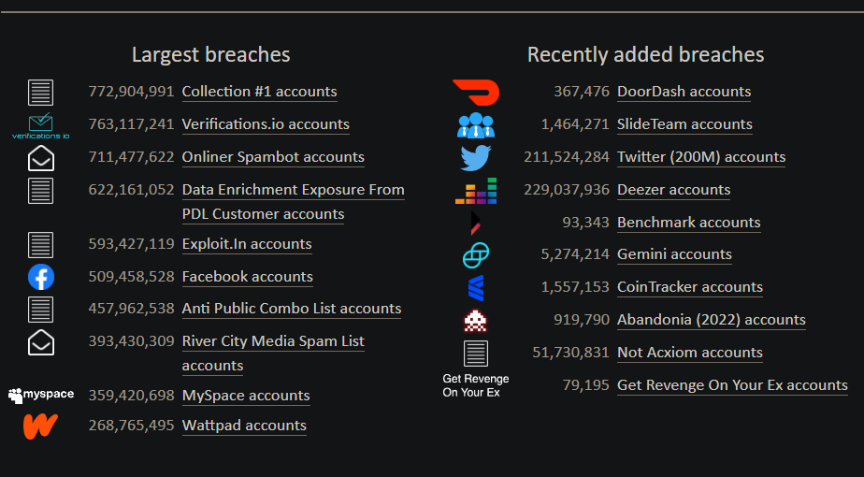Click the Gemini logo icon
The width and height of the screenshot is (864, 477).
[x=476, y=254]
